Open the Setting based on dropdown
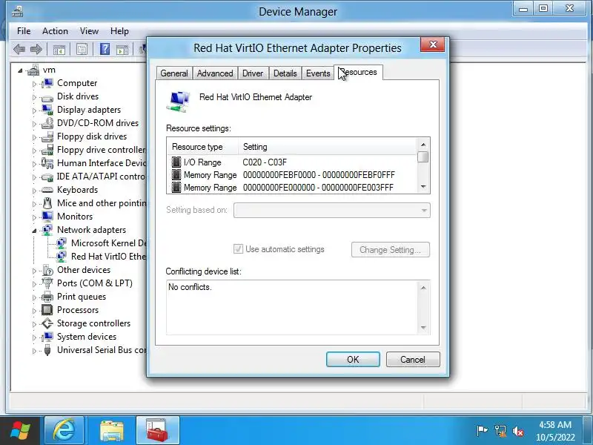The height and width of the screenshot is (445, 593). point(331,210)
